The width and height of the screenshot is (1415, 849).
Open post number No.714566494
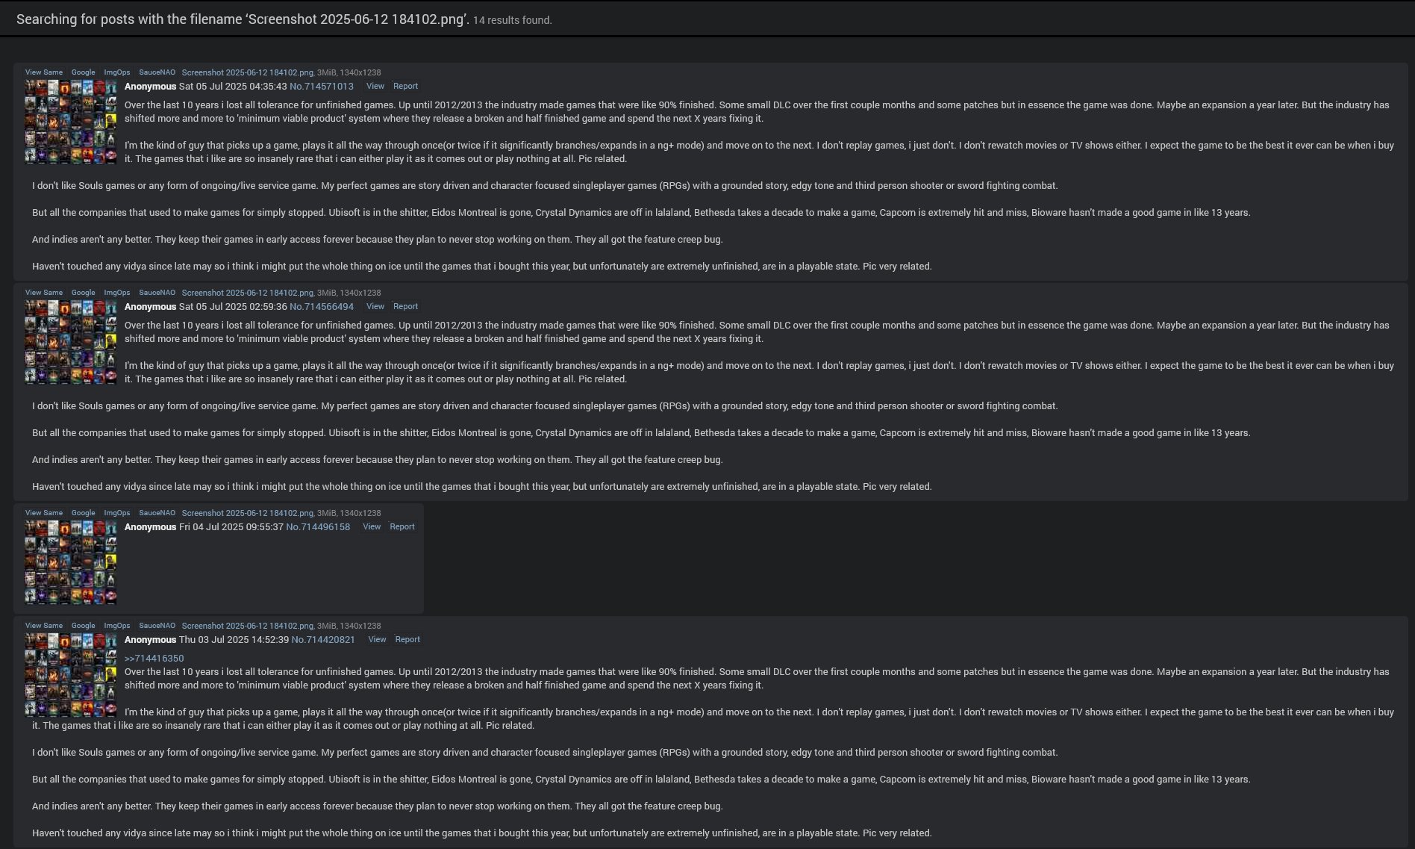click(322, 307)
